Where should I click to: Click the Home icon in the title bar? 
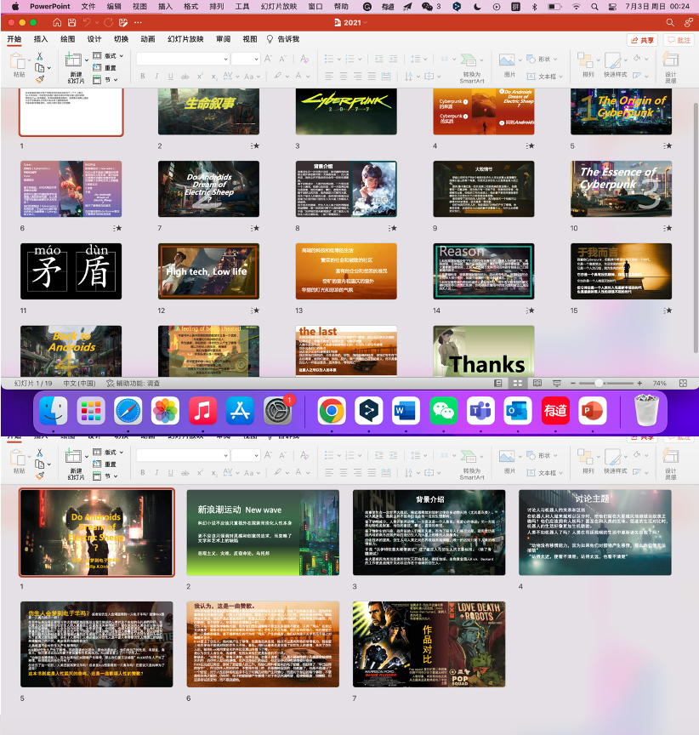click(x=57, y=22)
